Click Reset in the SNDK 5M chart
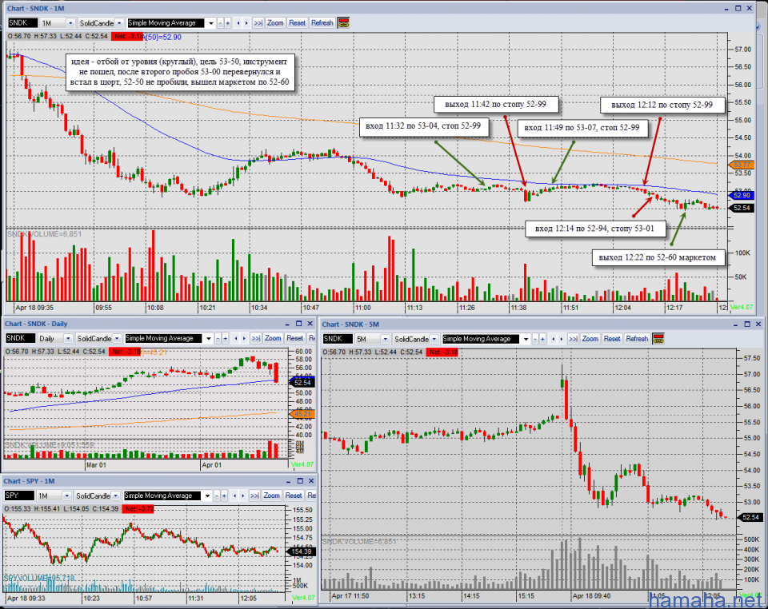Screen dimensions: 768x609 coord(612,339)
